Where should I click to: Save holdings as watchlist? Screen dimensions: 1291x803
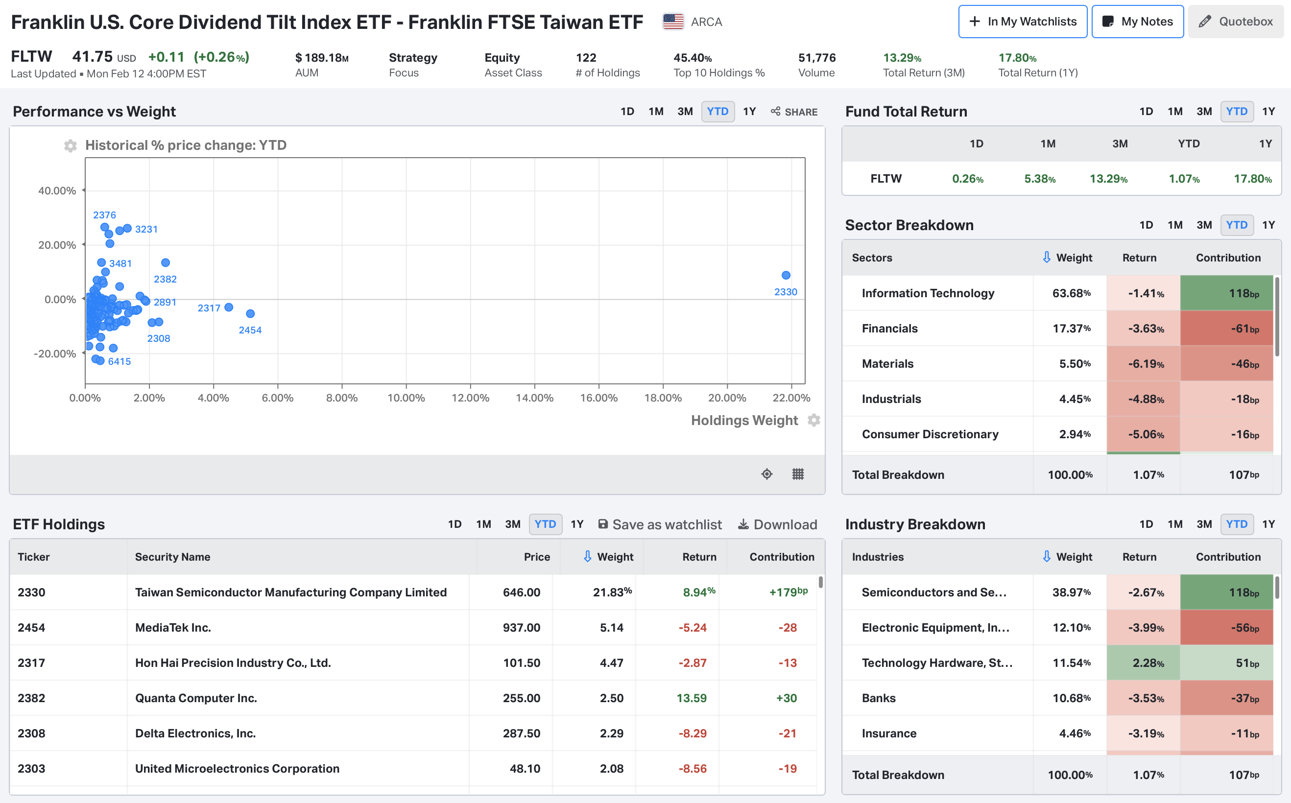click(x=660, y=525)
